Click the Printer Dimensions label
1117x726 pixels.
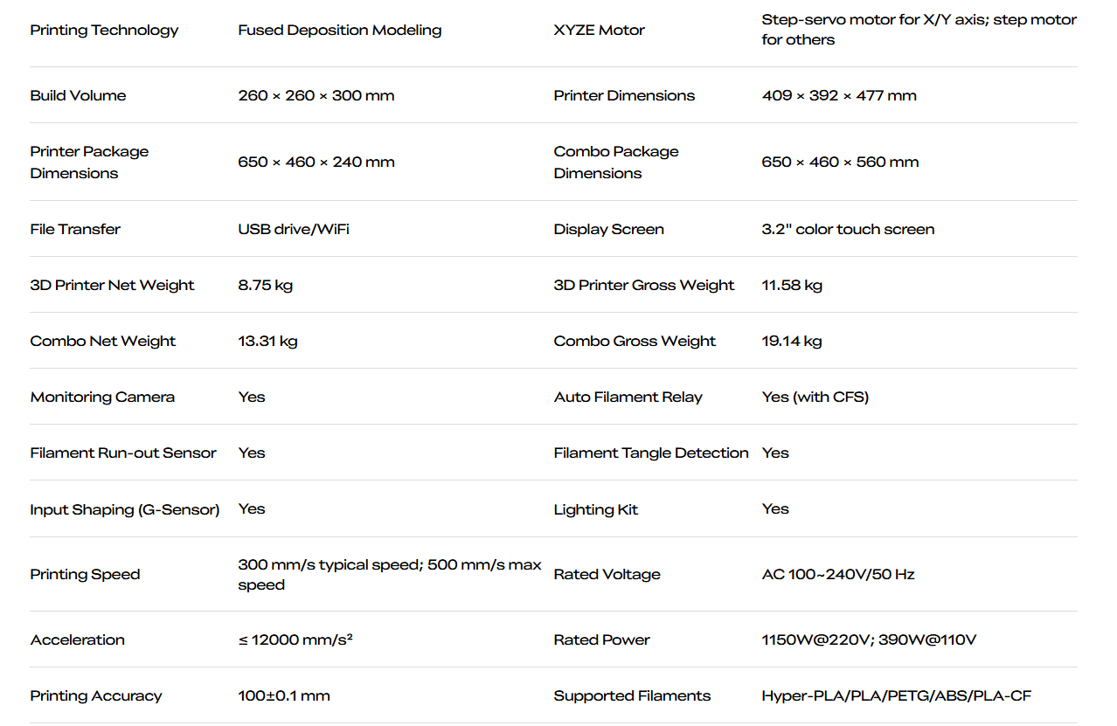[x=624, y=96]
